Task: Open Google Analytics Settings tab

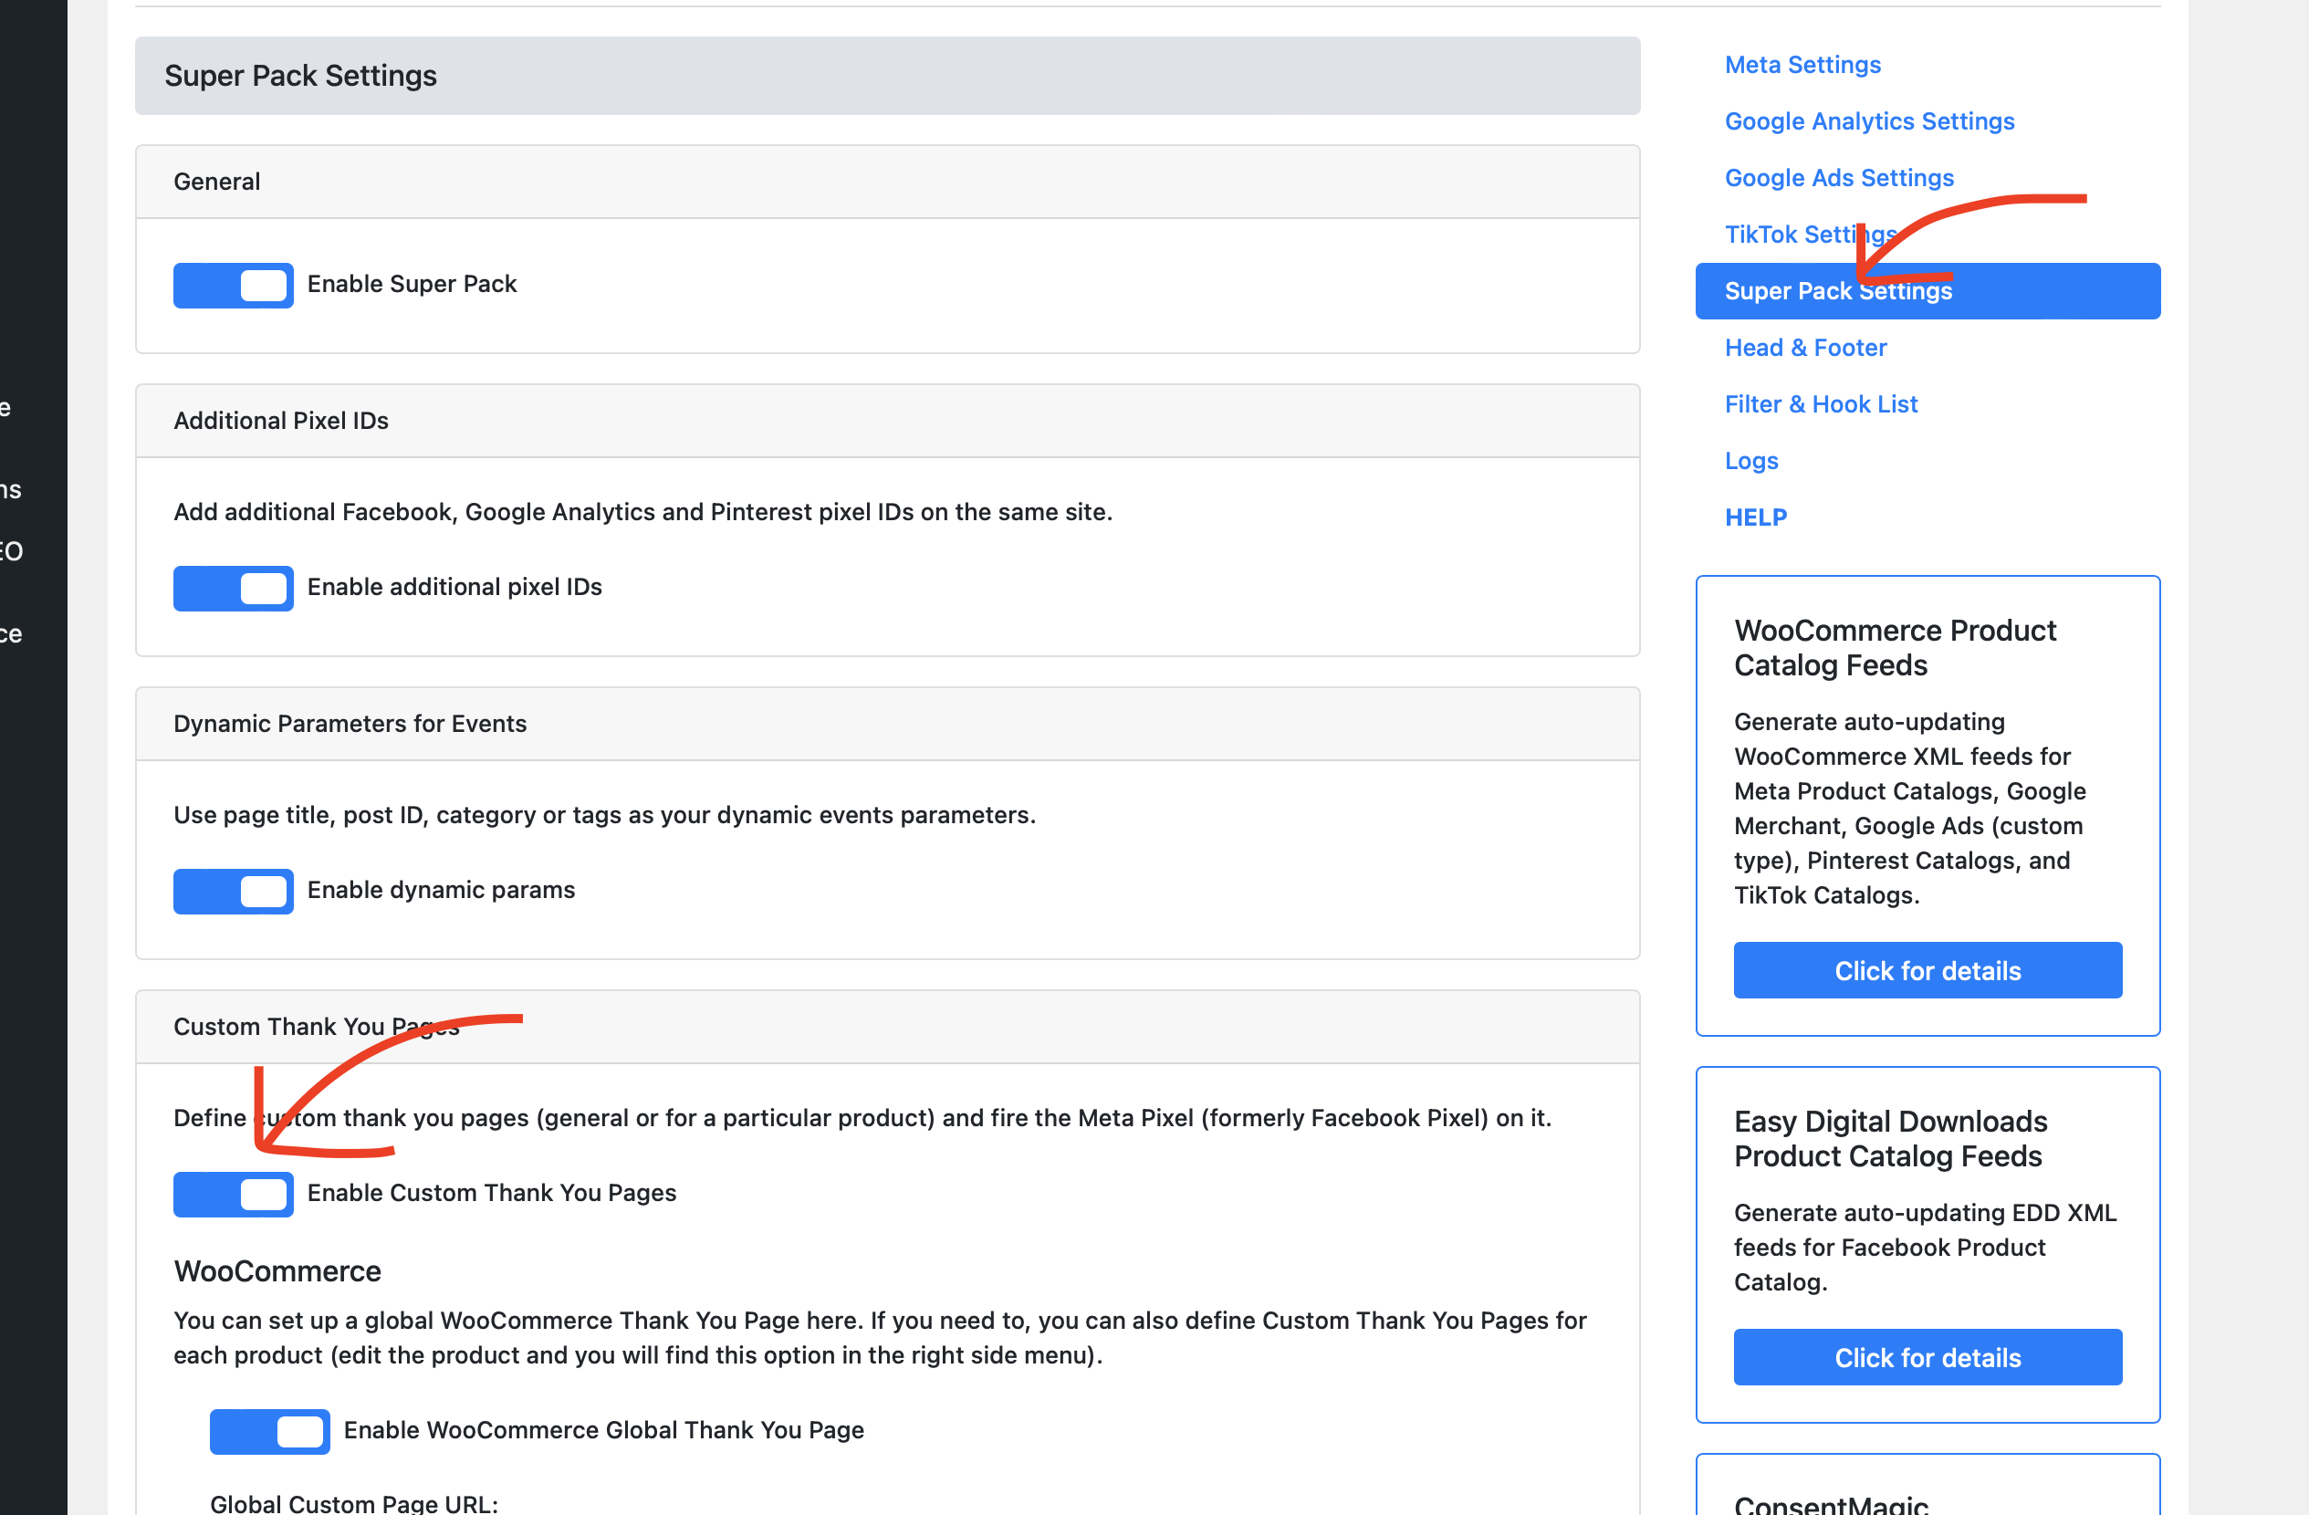Action: [1868, 121]
